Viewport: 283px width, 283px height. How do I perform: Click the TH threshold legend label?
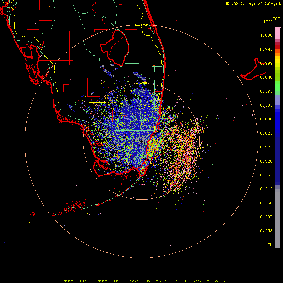(x=270, y=245)
